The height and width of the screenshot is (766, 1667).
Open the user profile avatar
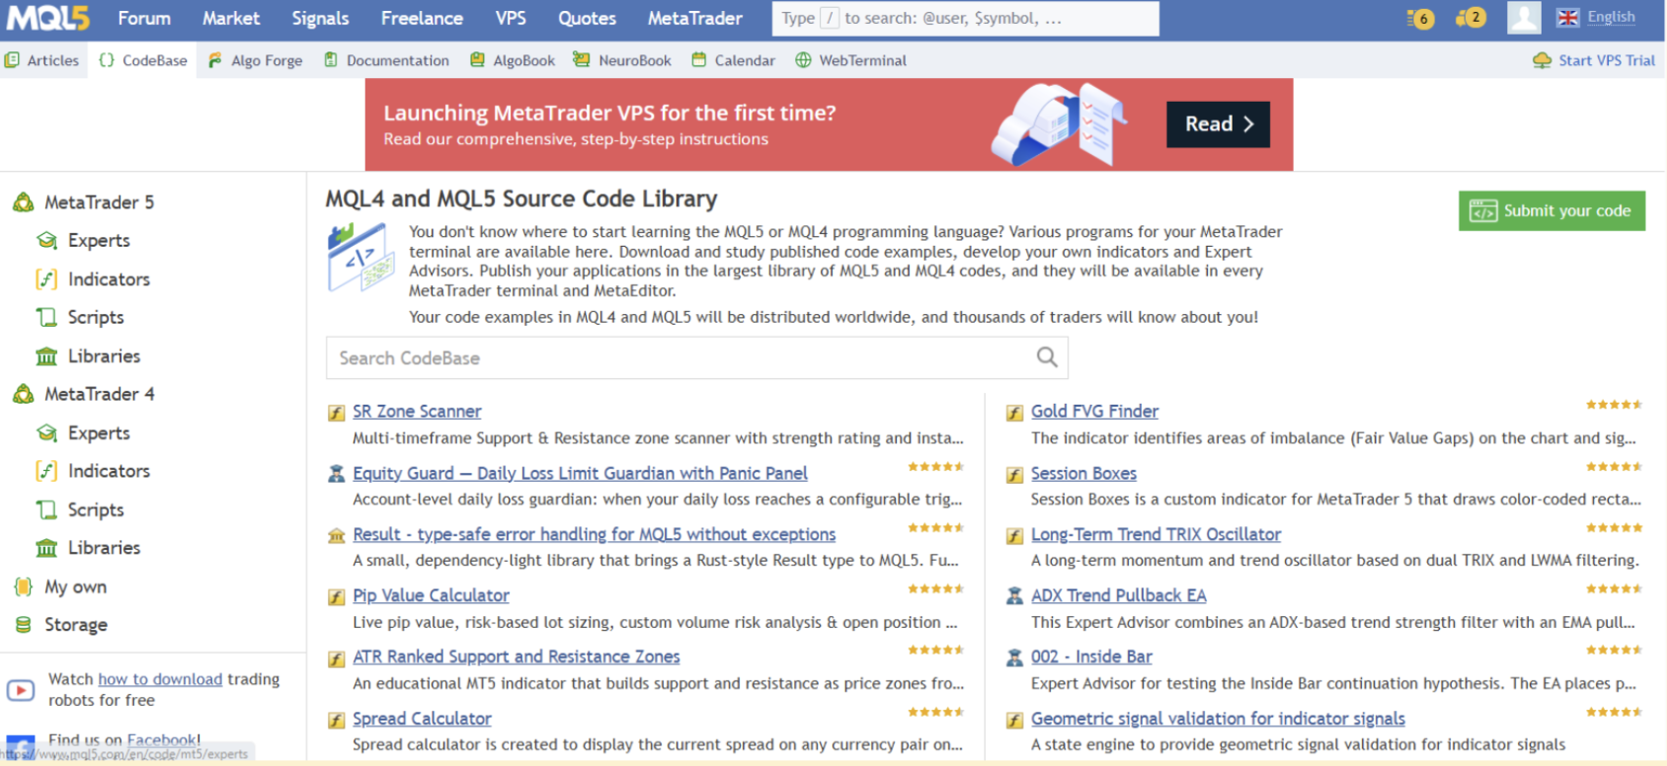pos(1524,18)
